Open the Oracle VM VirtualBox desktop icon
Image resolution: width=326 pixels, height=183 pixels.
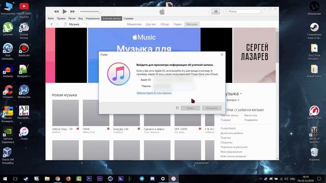click(8, 156)
